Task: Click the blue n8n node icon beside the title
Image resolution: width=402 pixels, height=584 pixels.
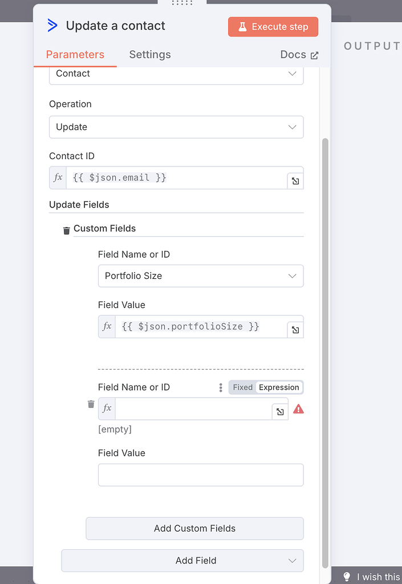Action: (52, 25)
